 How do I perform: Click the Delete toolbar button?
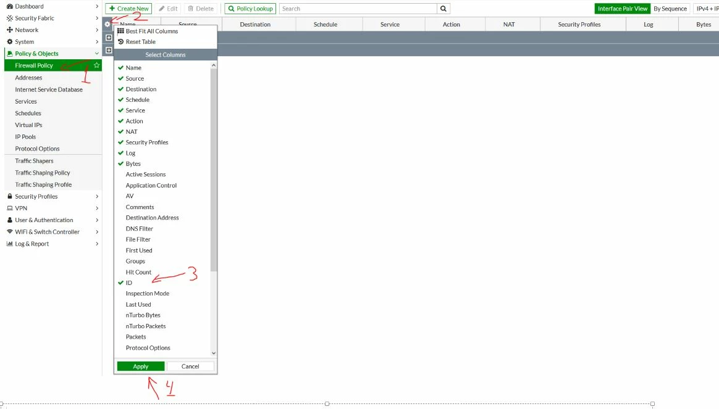201,9
